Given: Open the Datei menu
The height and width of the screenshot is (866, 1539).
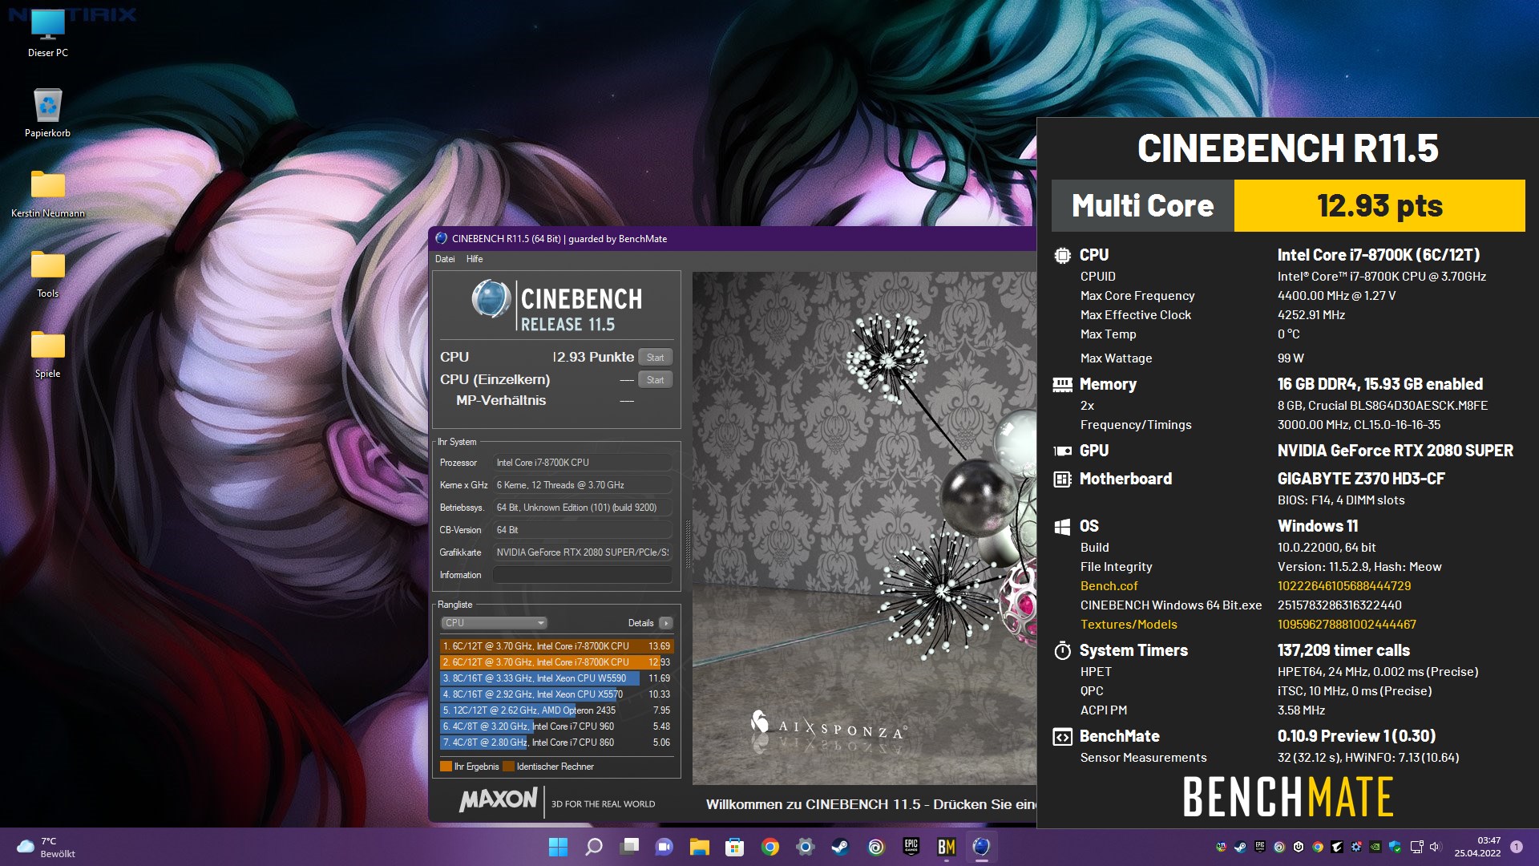Looking at the screenshot, I should [445, 259].
